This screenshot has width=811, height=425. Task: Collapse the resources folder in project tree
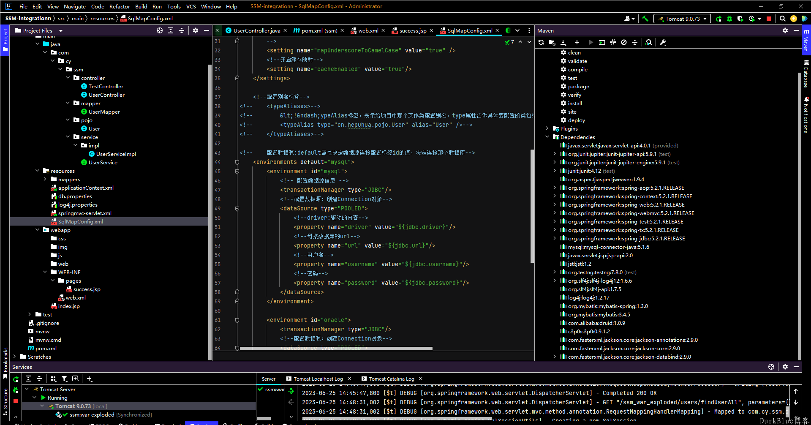click(x=38, y=171)
